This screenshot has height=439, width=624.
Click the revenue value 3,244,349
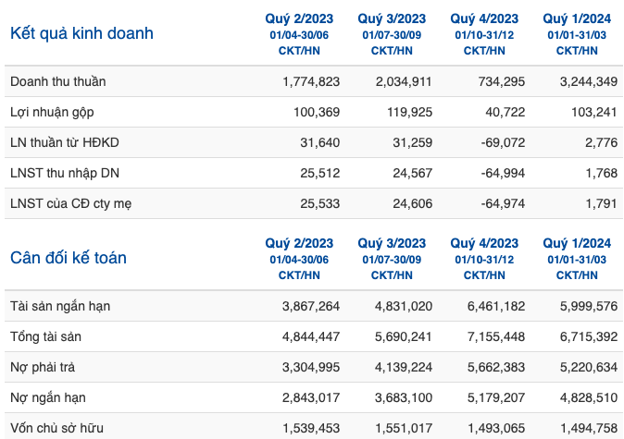tap(589, 82)
